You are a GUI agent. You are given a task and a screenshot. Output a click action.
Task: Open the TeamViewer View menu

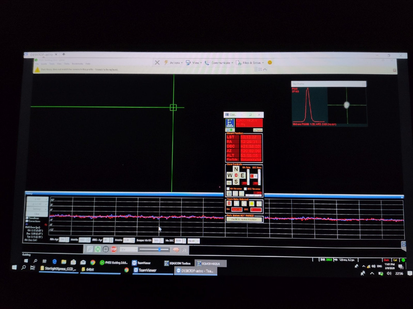point(194,63)
